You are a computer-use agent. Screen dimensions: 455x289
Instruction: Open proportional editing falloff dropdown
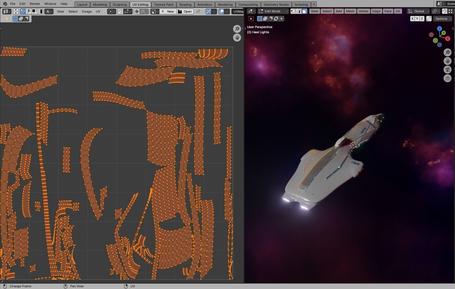pos(144,11)
